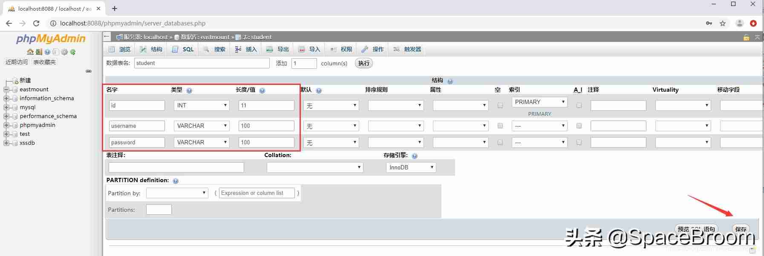Click the phpMyAdmin logo
The width and height of the screenshot is (764, 256).
51,39
